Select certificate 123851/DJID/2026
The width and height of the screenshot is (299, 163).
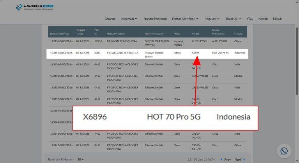(61, 99)
